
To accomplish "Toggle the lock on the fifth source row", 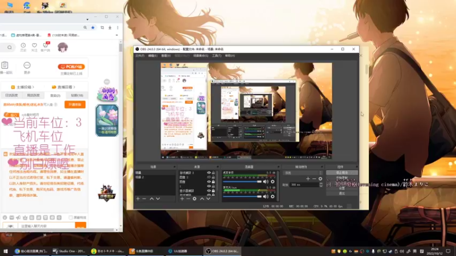I will (x=213, y=191).
